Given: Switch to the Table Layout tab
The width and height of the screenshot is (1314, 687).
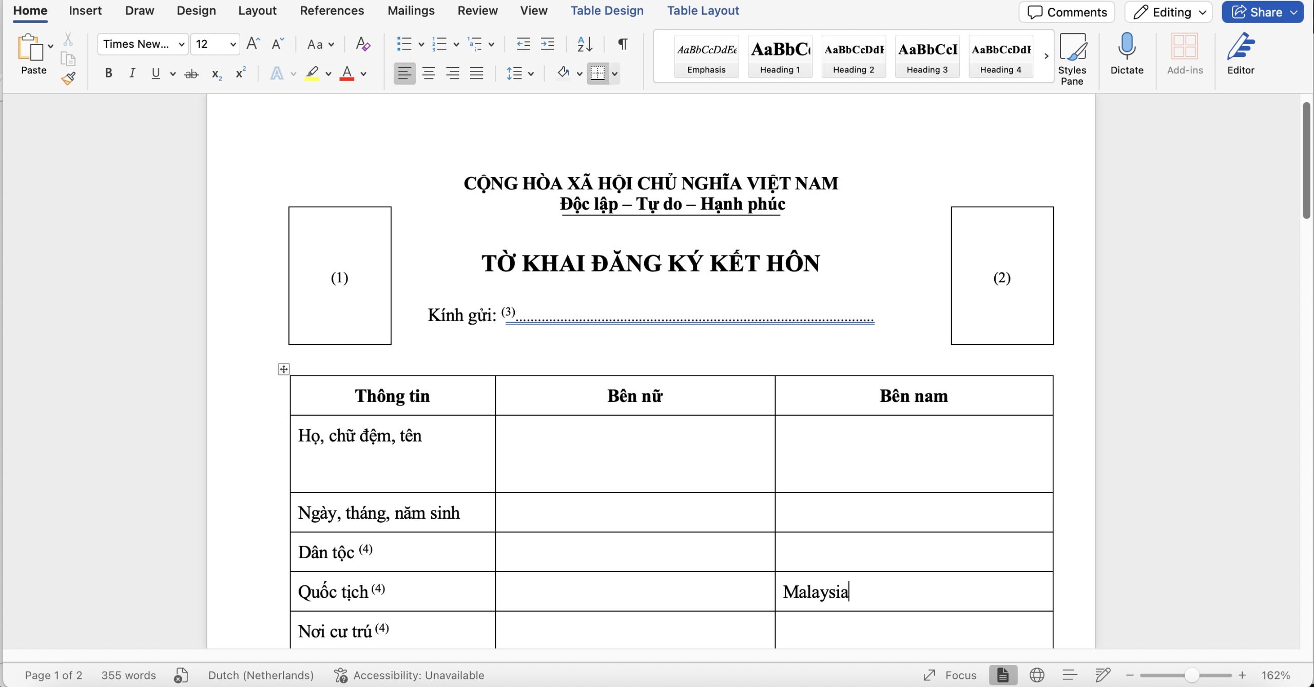Looking at the screenshot, I should (703, 10).
